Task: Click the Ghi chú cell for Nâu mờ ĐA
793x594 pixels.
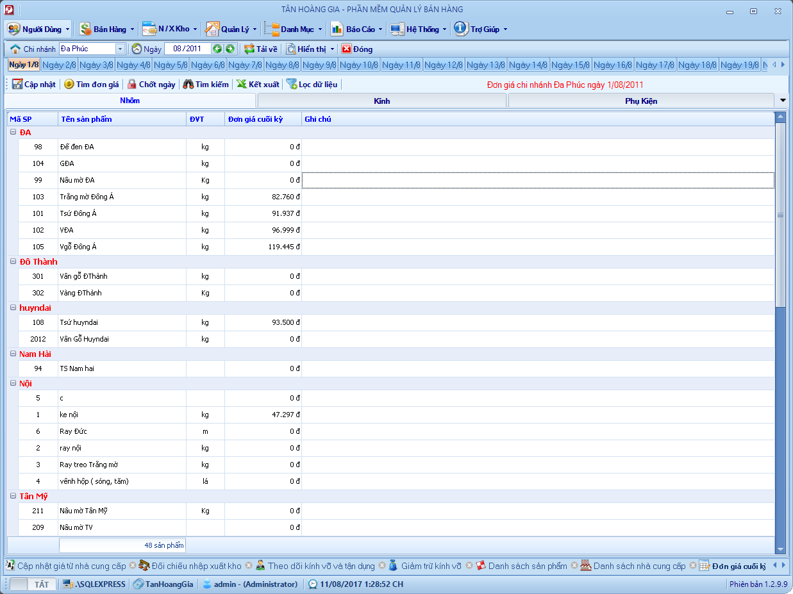Action: [x=537, y=181]
